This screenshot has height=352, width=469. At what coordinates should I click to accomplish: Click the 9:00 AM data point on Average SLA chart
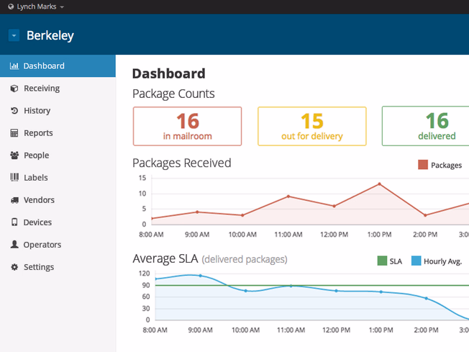tap(201, 276)
